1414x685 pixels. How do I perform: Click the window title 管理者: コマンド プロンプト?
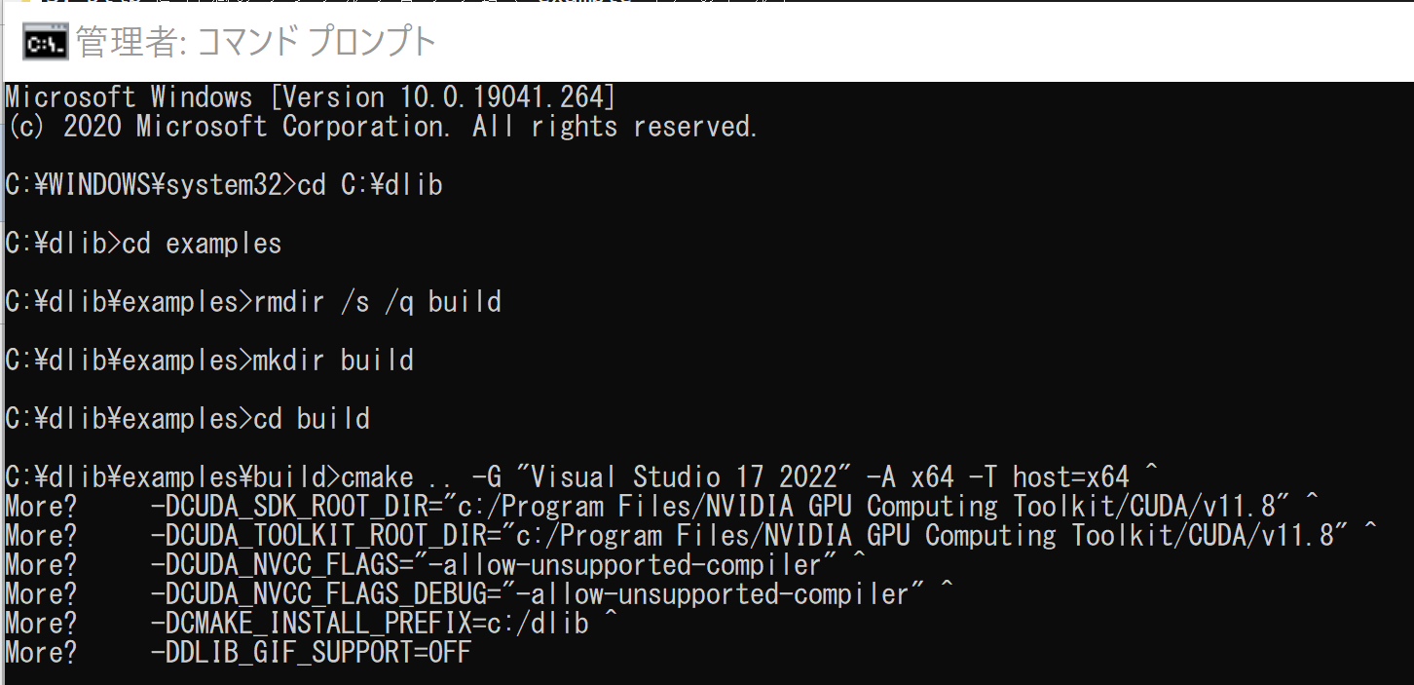(x=255, y=43)
